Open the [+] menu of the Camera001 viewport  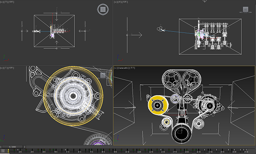115,68
